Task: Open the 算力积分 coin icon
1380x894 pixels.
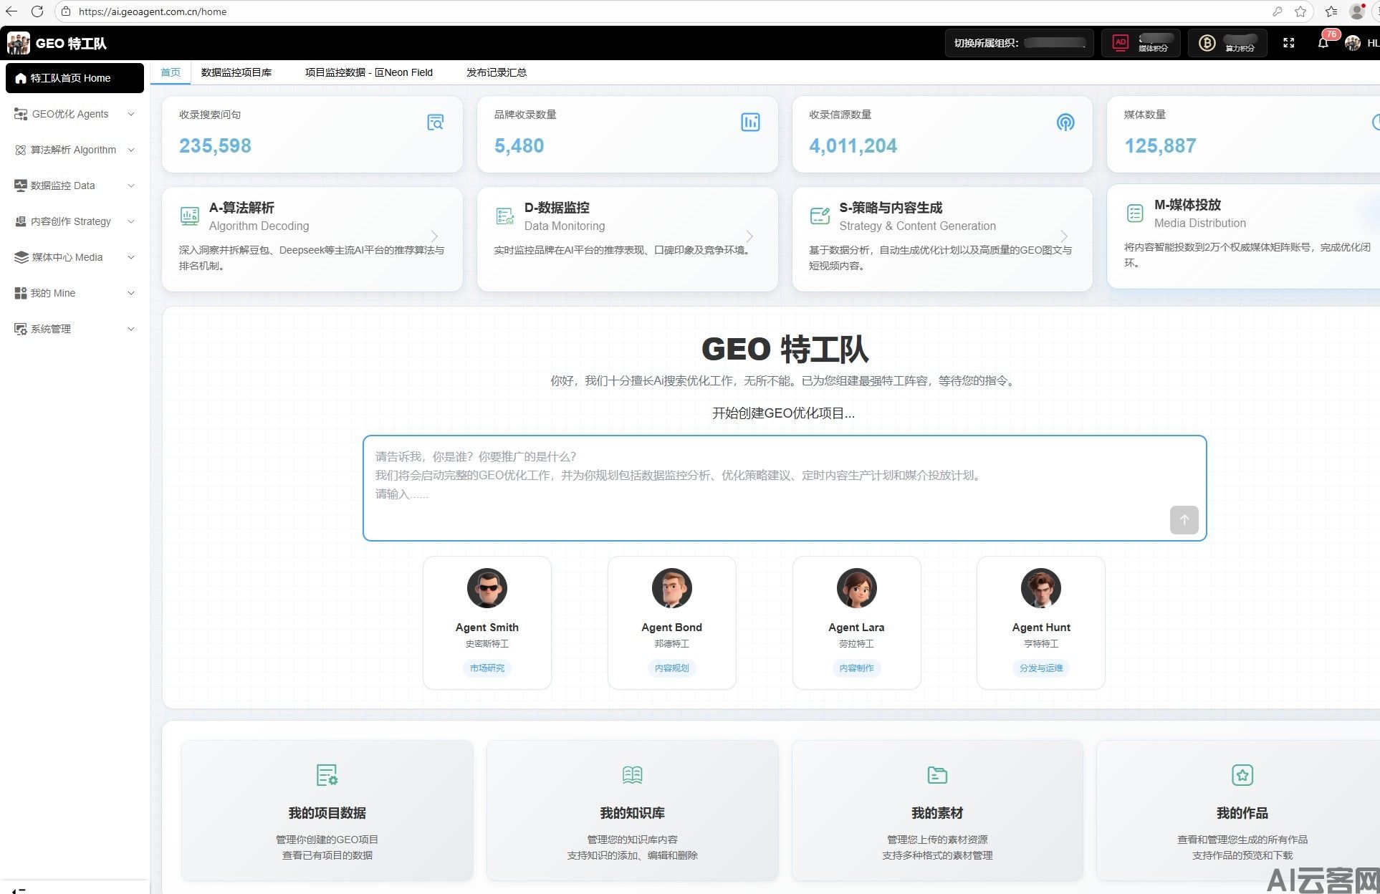Action: tap(1207, 43)
